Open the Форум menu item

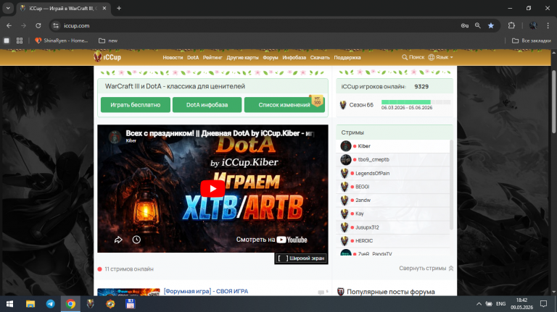click(271, 57)
